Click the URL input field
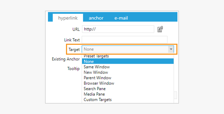The image size is (224, 114). (118, 29)
